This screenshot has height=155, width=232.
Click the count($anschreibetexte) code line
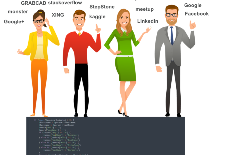click(54, 120)
